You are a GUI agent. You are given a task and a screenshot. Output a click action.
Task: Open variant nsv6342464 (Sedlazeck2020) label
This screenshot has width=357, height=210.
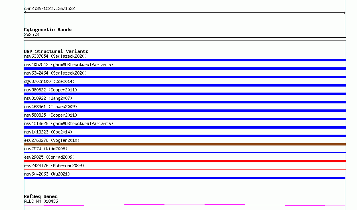tap(55, 73)
